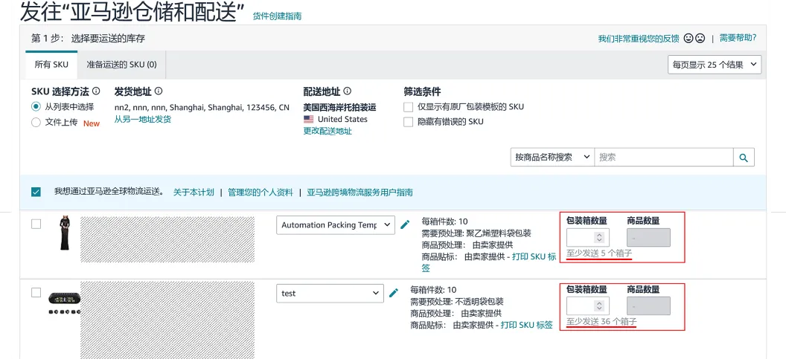Switch to the 准备运送的 SKU (0) tab
The height and width of the screenshot is (359, 786).
pyautogui.click(x=121, y=65)
